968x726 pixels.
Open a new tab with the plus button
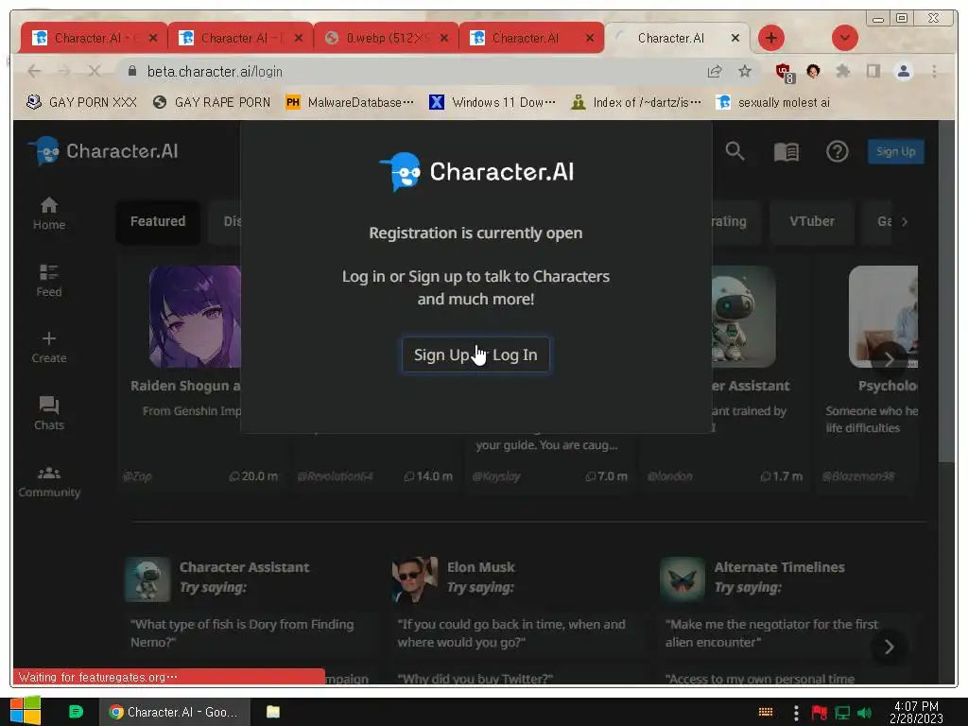point(770,38)
